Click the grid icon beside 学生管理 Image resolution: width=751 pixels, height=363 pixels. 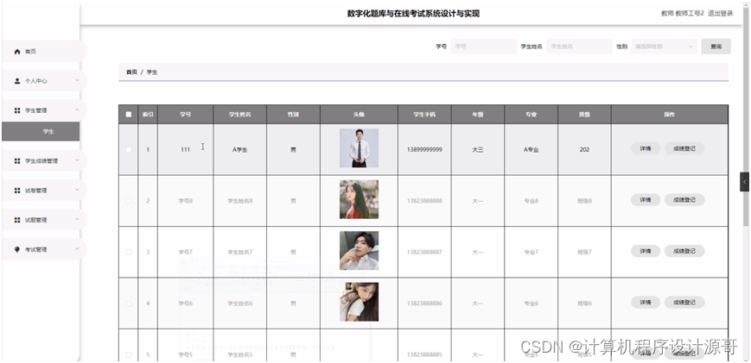pyautogui.click(x=17, y=110)
